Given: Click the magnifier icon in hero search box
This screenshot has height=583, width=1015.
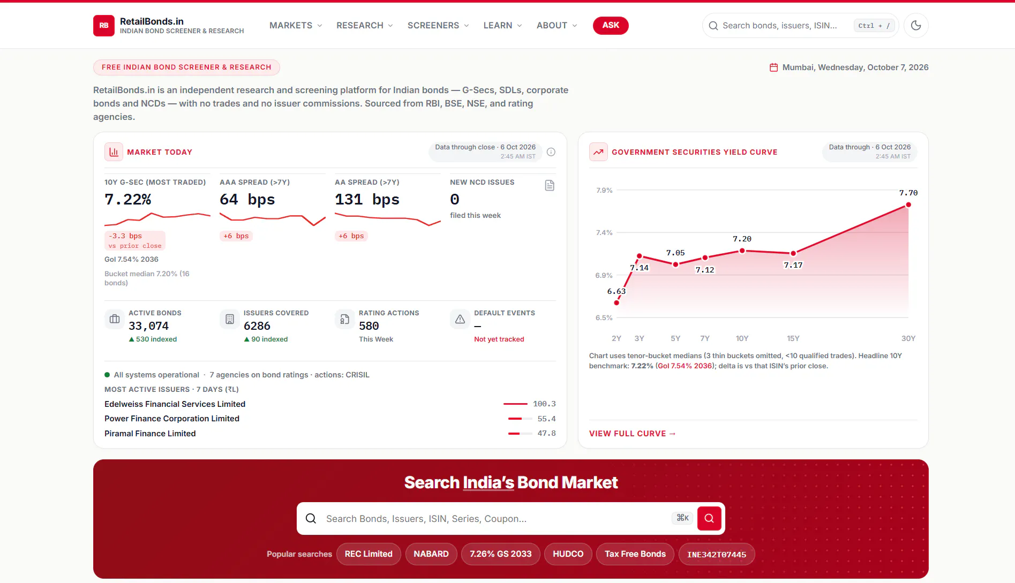Looking at the screenshot, I should 311,518.
